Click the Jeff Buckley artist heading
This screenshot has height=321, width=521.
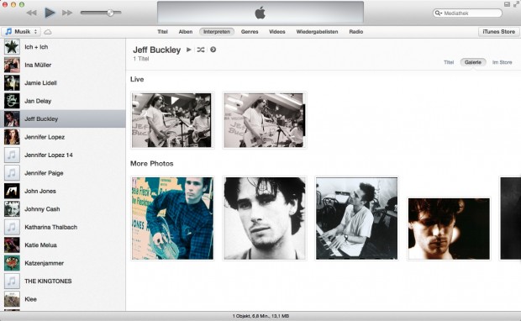coord(157,50)
